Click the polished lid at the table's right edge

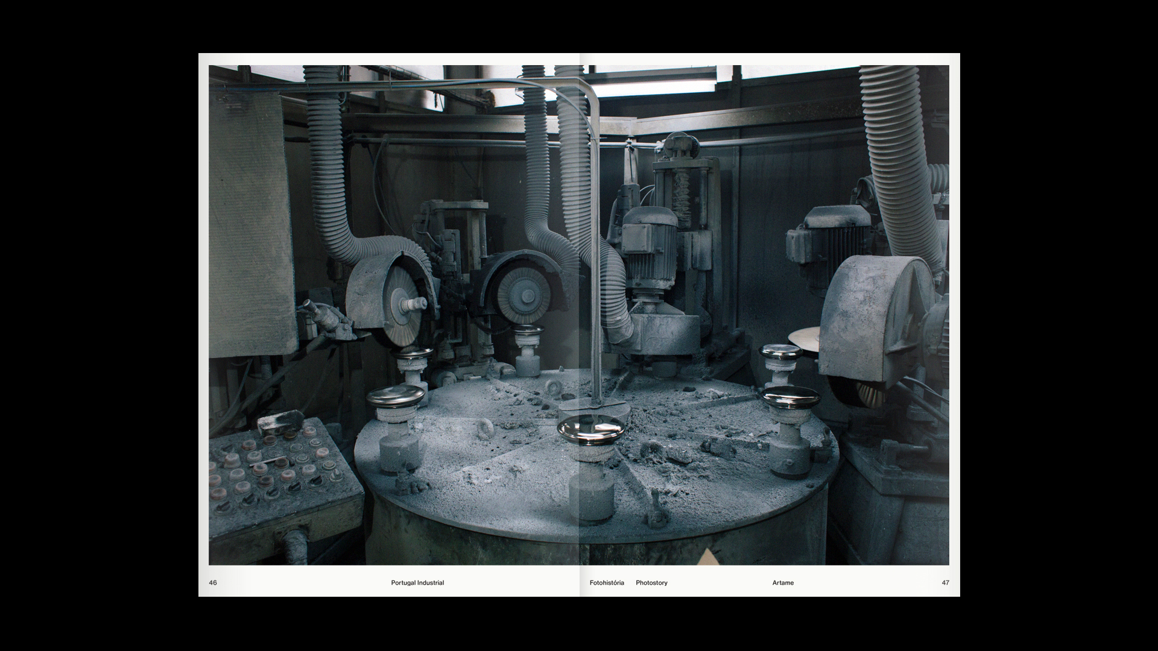790,397
